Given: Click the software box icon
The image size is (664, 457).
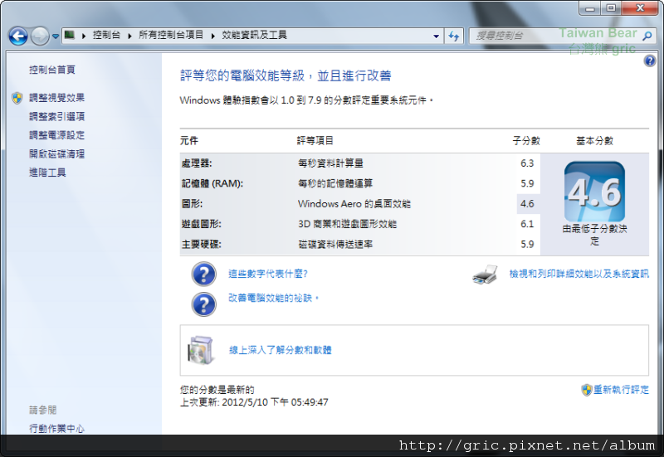Looking at the screenshot, I should point(200,350).
